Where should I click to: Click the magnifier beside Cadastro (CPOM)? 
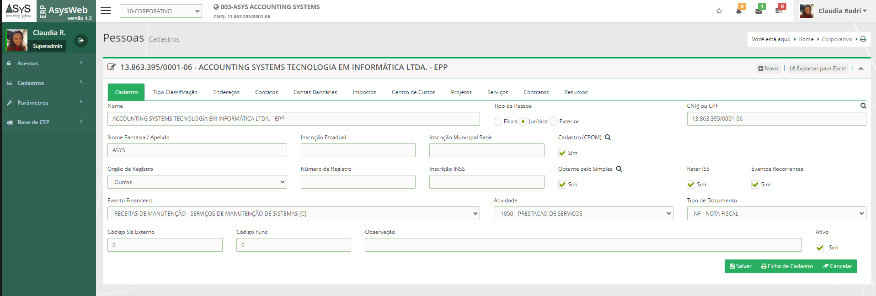pyautogui.click(x=608, y=137)
